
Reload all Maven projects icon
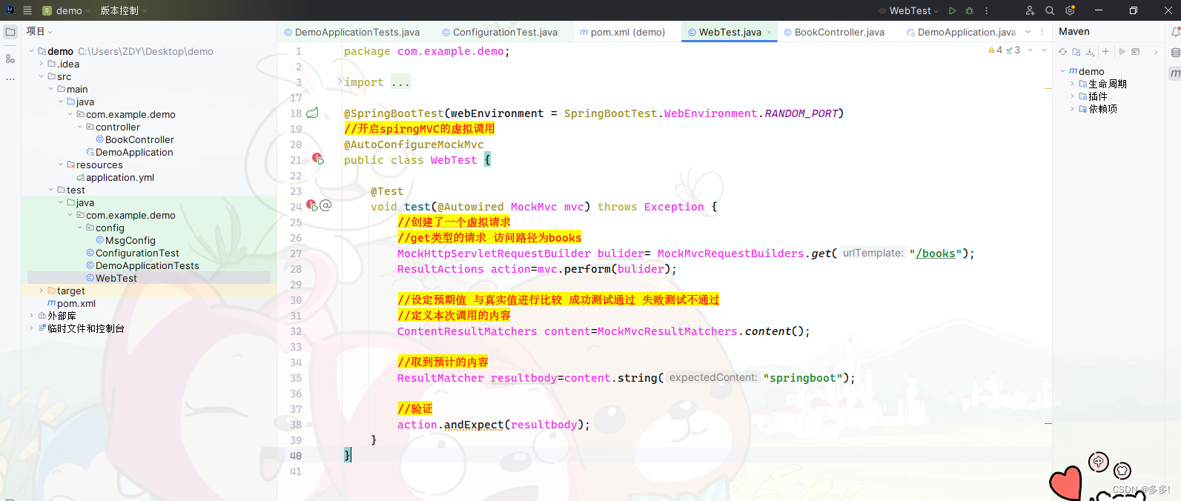pyautogui.click(x=1062, y=52)
